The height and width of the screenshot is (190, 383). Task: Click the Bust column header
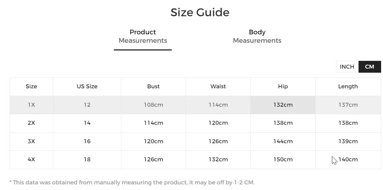coord(153,86)
